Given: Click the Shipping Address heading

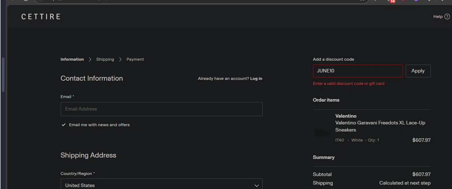Looking at the screenshot, I should [x=88, y=155].
